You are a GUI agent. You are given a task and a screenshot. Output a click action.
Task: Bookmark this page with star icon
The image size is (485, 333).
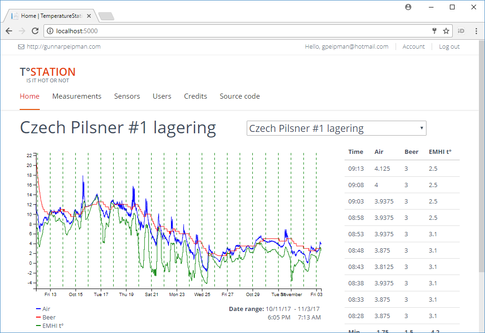(446, 31)
